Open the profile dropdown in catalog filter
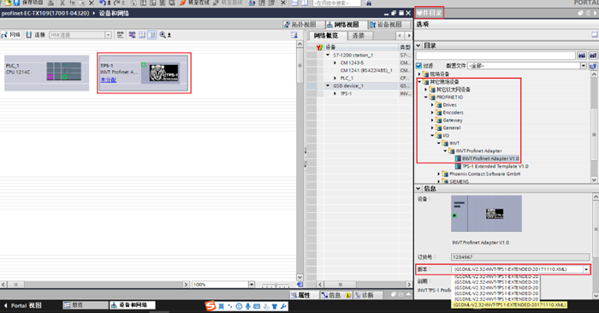Image resolution: width=599 pixels, height=313 pixels. click(x=527, y=66)
